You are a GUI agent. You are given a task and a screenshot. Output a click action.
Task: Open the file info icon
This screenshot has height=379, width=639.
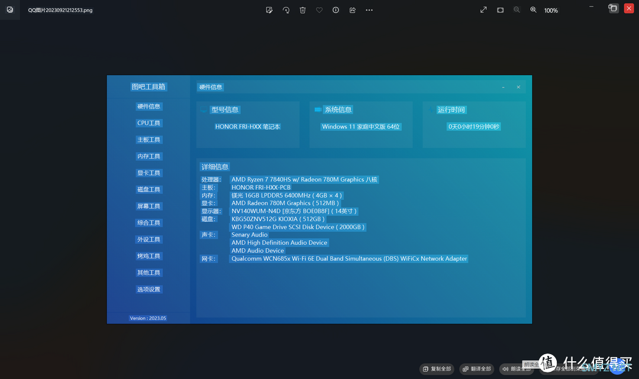(336, 10)
